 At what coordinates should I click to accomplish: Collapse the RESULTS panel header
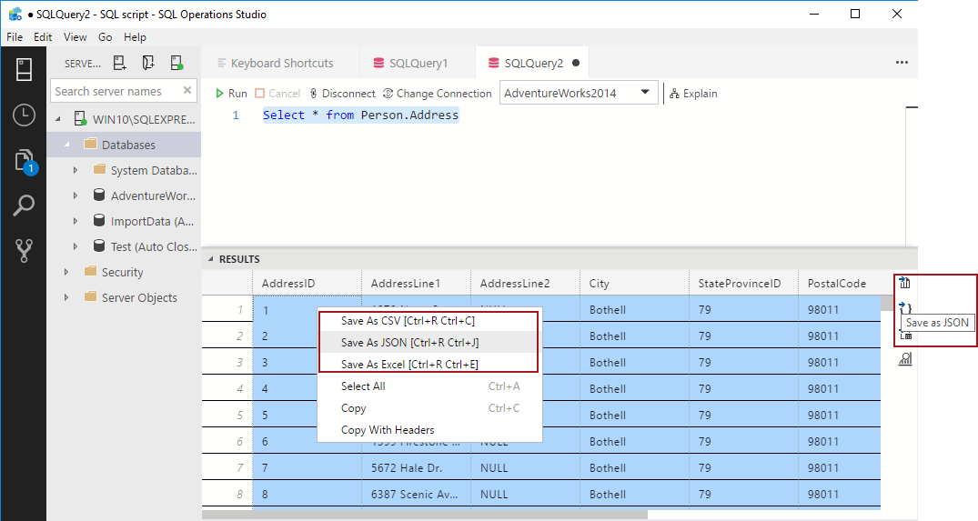[x=211, y=259]
